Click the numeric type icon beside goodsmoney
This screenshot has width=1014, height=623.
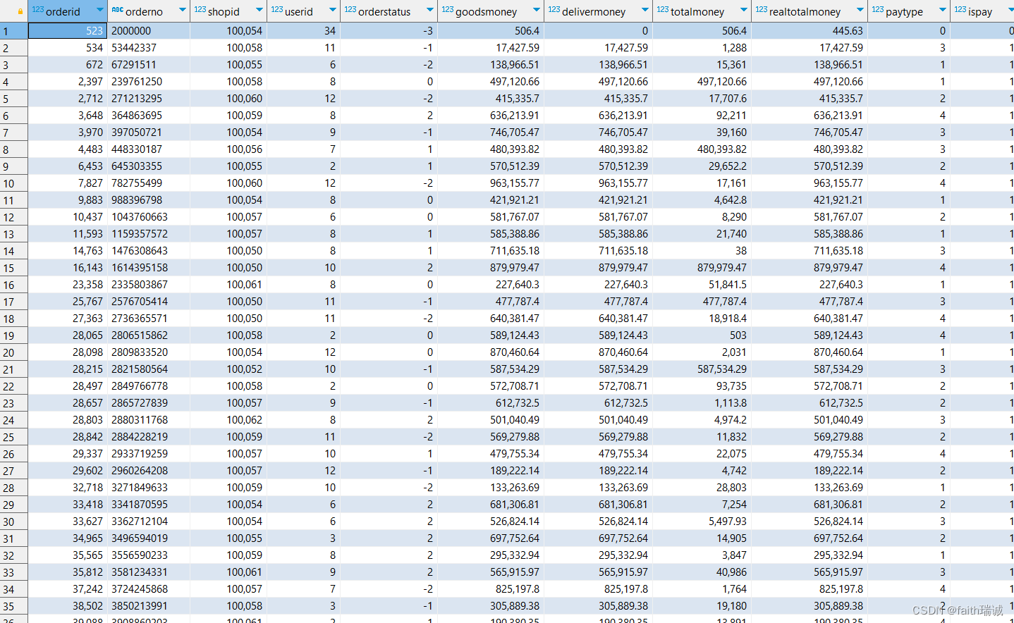click(448, 10)
